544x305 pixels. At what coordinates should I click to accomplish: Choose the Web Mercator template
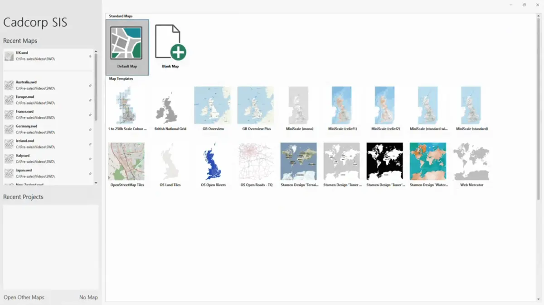pos(471,165)
